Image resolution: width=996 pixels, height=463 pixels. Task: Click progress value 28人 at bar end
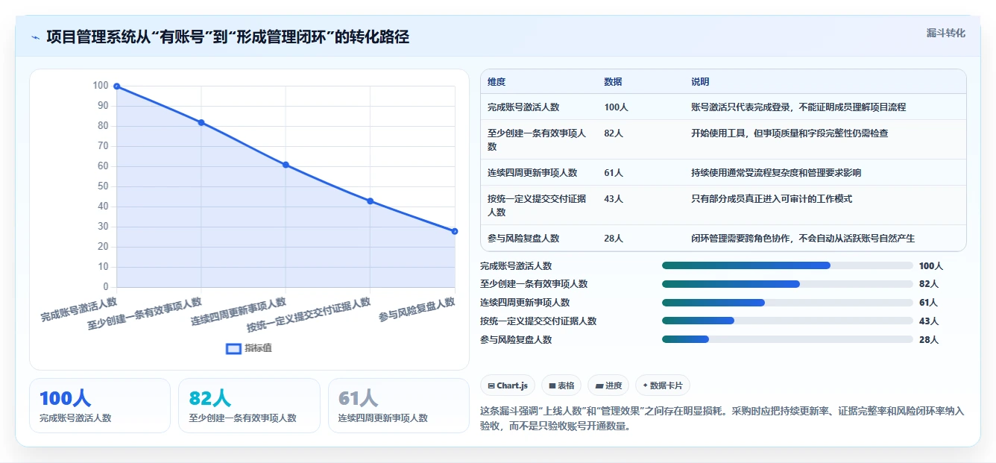929,340
